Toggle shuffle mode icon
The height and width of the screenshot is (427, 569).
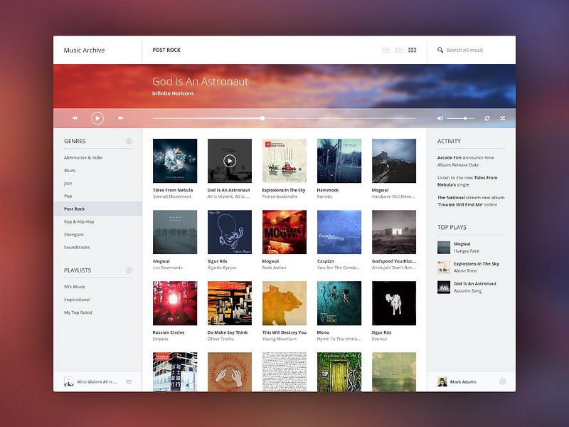(x=502, y=118)
